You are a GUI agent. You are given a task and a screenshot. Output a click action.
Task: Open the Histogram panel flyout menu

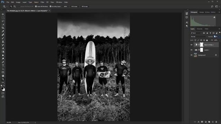(x=219, y=12)
